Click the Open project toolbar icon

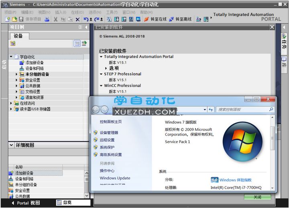click(14, 19)
